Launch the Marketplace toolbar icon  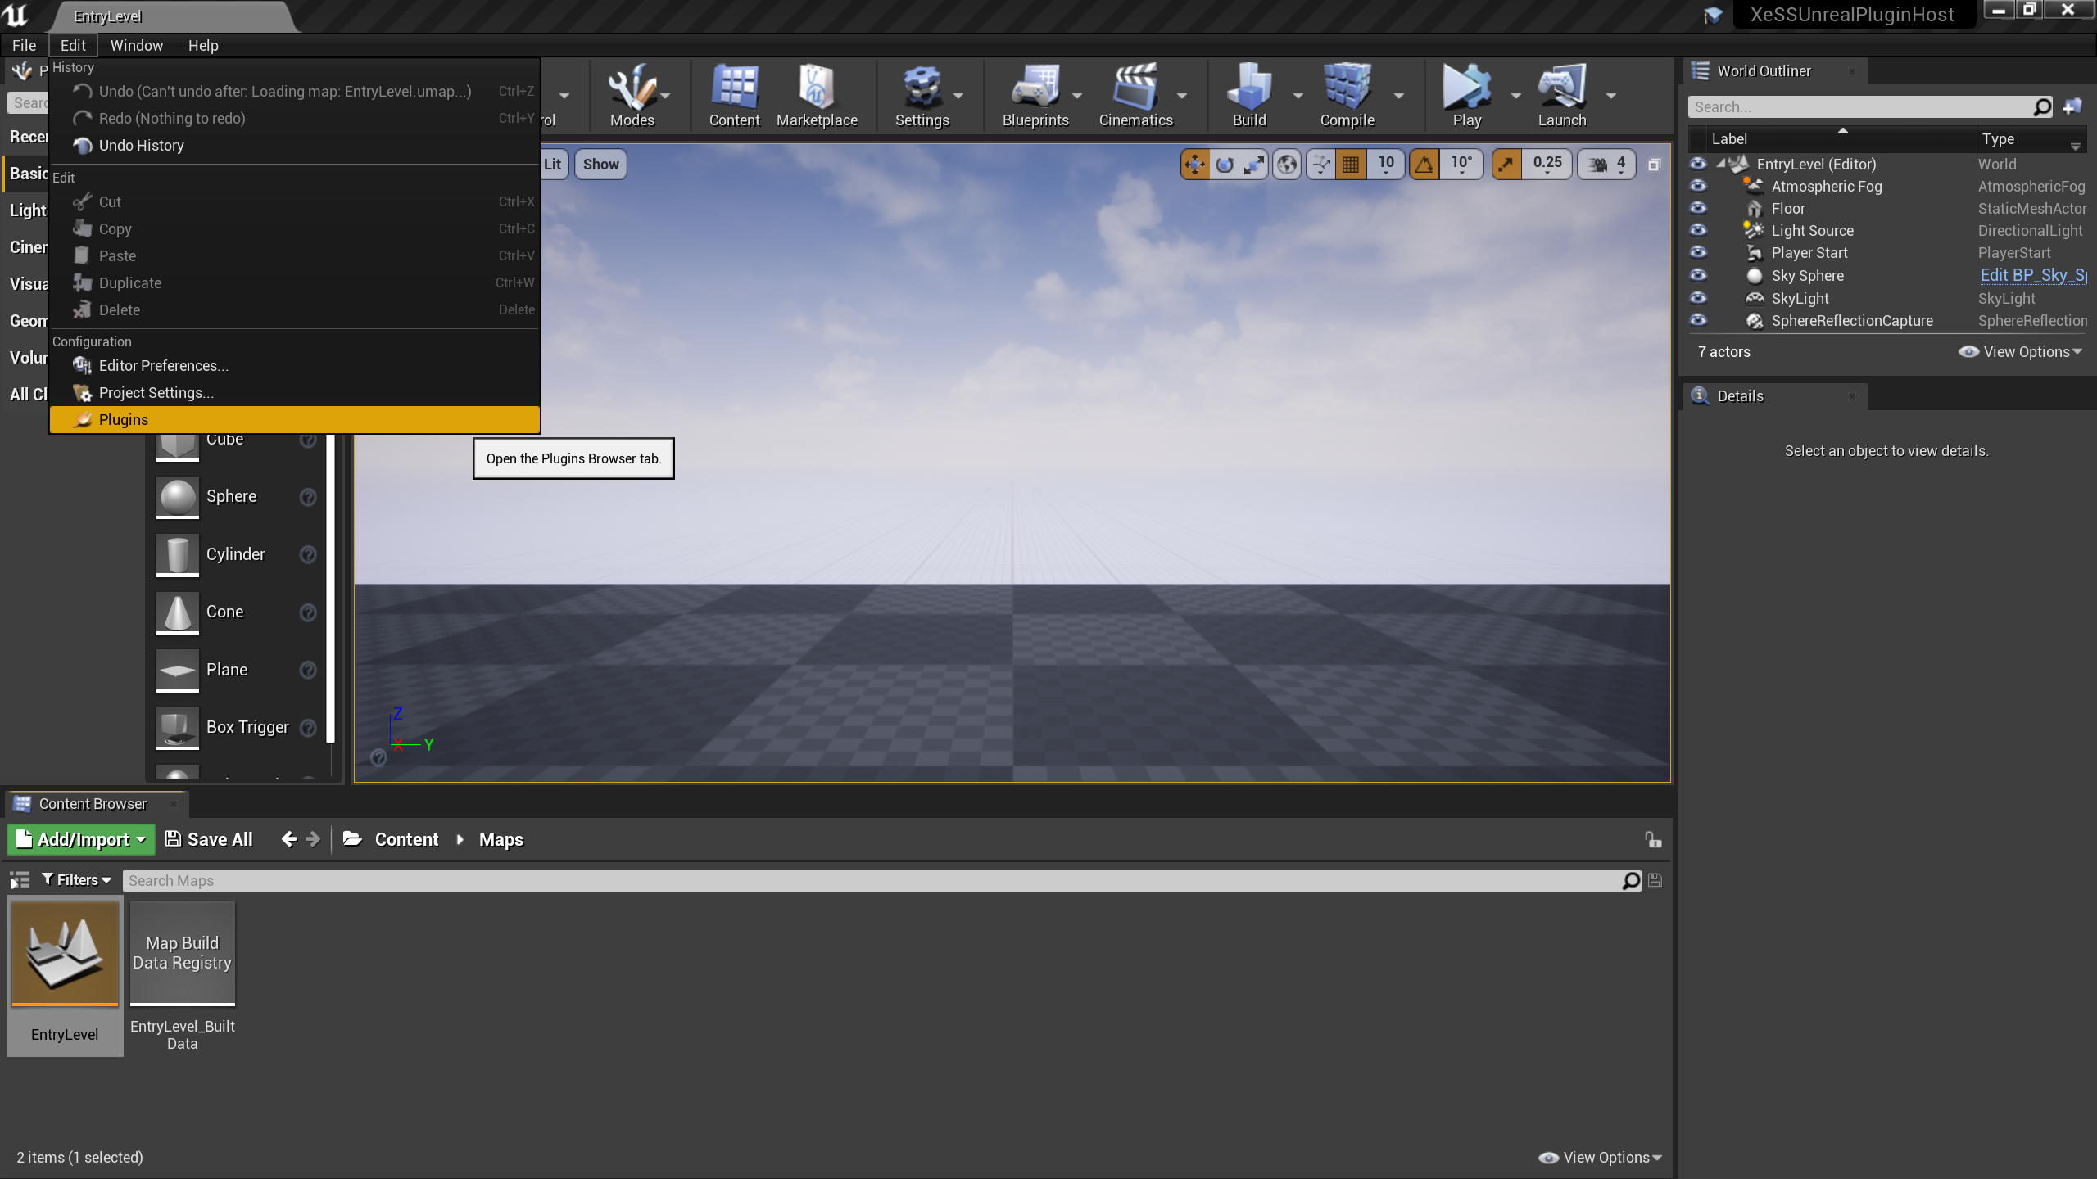pos(817,96)
